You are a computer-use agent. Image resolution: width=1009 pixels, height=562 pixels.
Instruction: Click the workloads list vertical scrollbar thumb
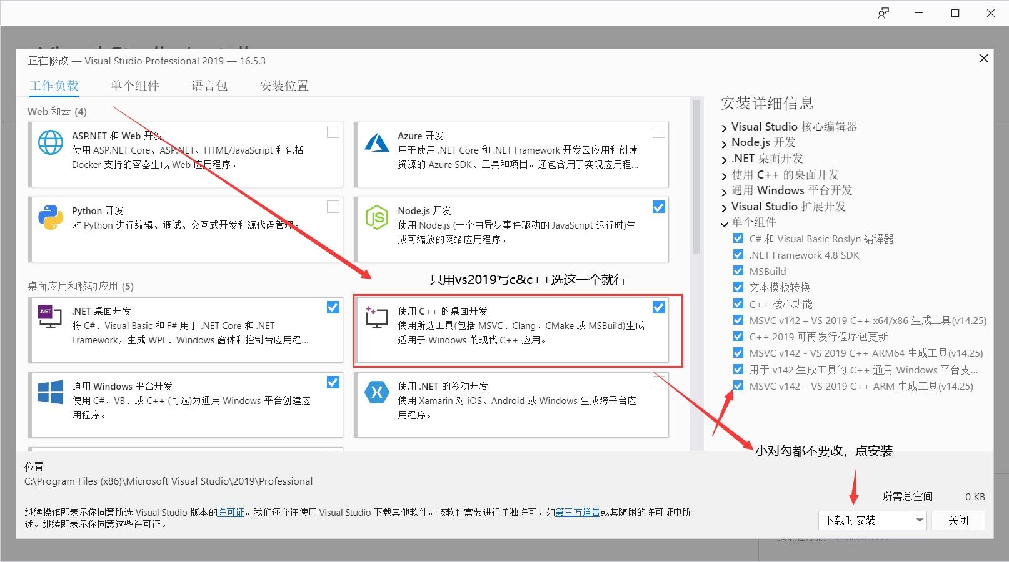pos(696,176)
